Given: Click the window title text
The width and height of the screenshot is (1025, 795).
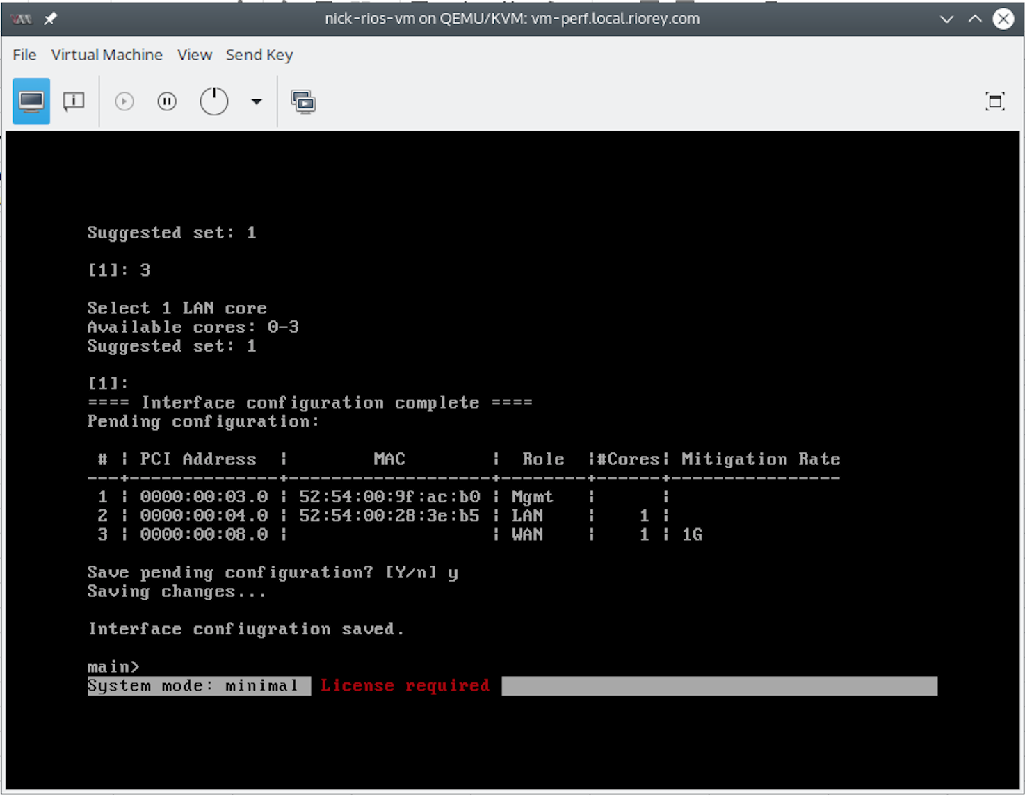Looking at the screenshot, I should coord(512,19).
